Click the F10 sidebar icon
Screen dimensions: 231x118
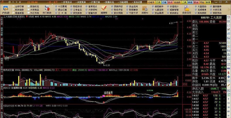(229, 38)
